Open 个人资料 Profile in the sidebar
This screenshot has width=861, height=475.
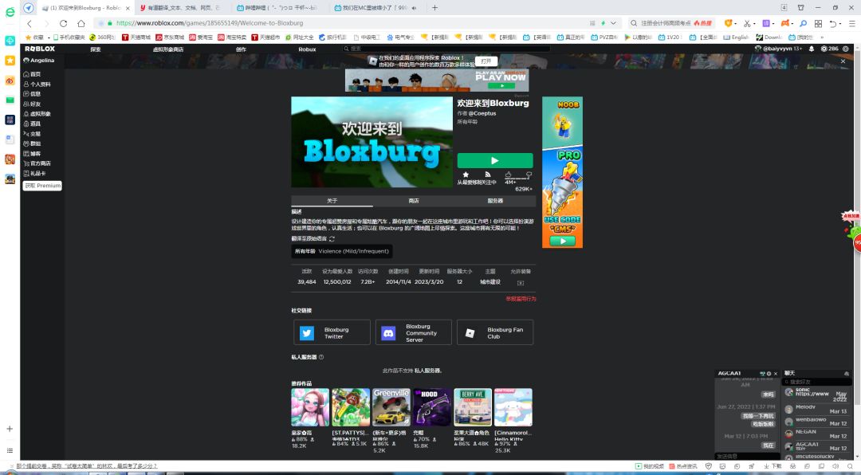[x=37, y=84]
